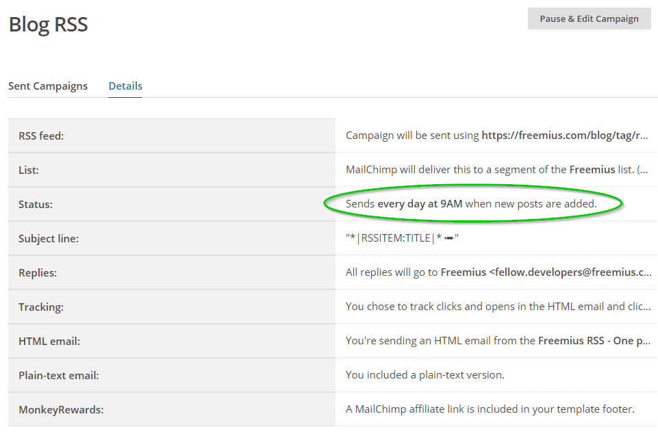Switch to the Sent Campaigns tab

pos(48,86)
